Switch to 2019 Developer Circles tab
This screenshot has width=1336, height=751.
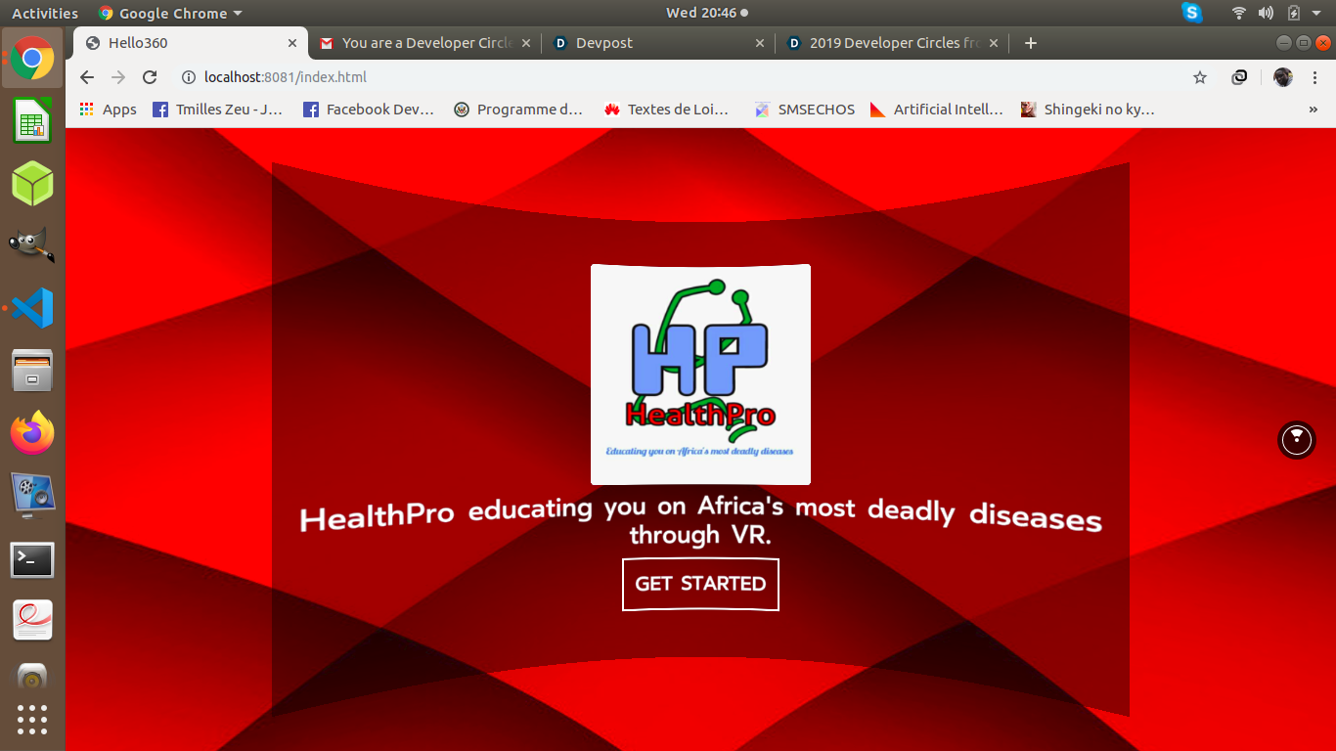(x=891, y=43)
